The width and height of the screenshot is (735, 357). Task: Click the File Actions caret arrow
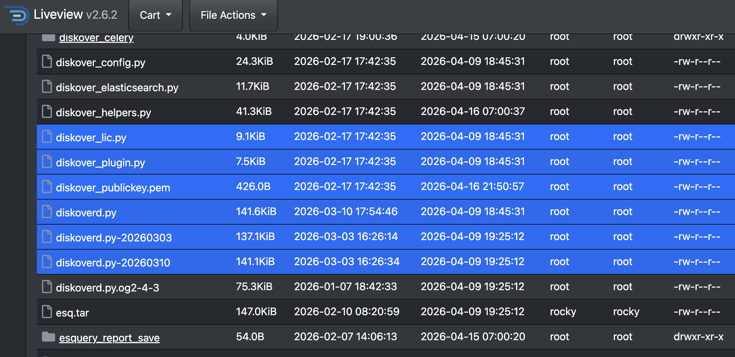point(264,15)
